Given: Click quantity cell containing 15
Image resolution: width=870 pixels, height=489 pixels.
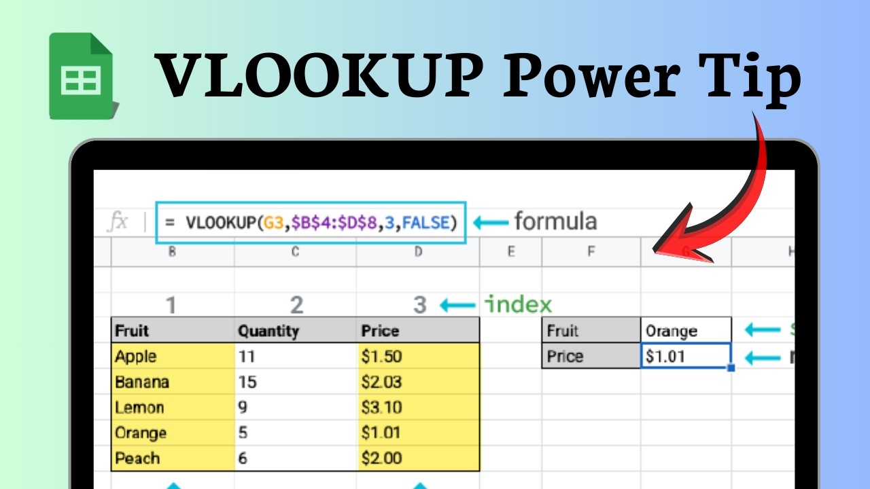Looking at the screenshot, I should [296, 382].
